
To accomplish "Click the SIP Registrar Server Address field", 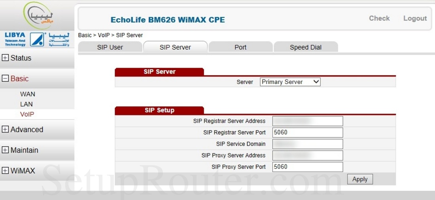I will point(308,121).
